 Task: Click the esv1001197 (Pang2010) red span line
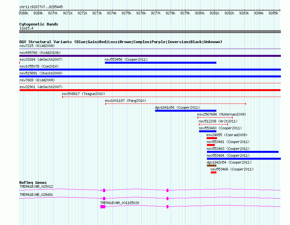pyautogui.click(x=176, y=104)
